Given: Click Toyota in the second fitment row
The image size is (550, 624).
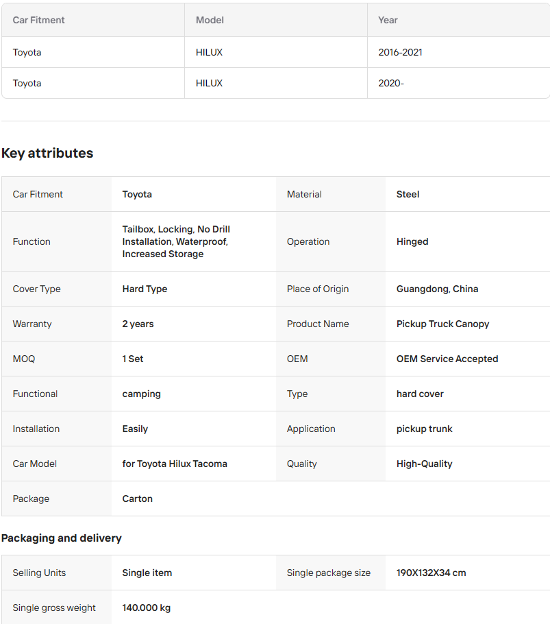Looking at the screenshot, I should pos(27,83).
